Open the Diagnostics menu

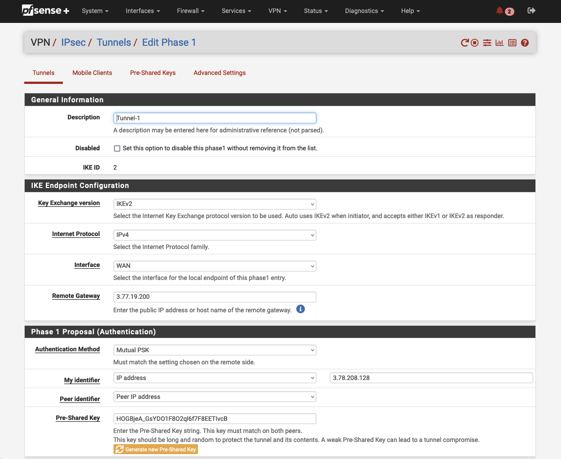click(x=364, y=11)
